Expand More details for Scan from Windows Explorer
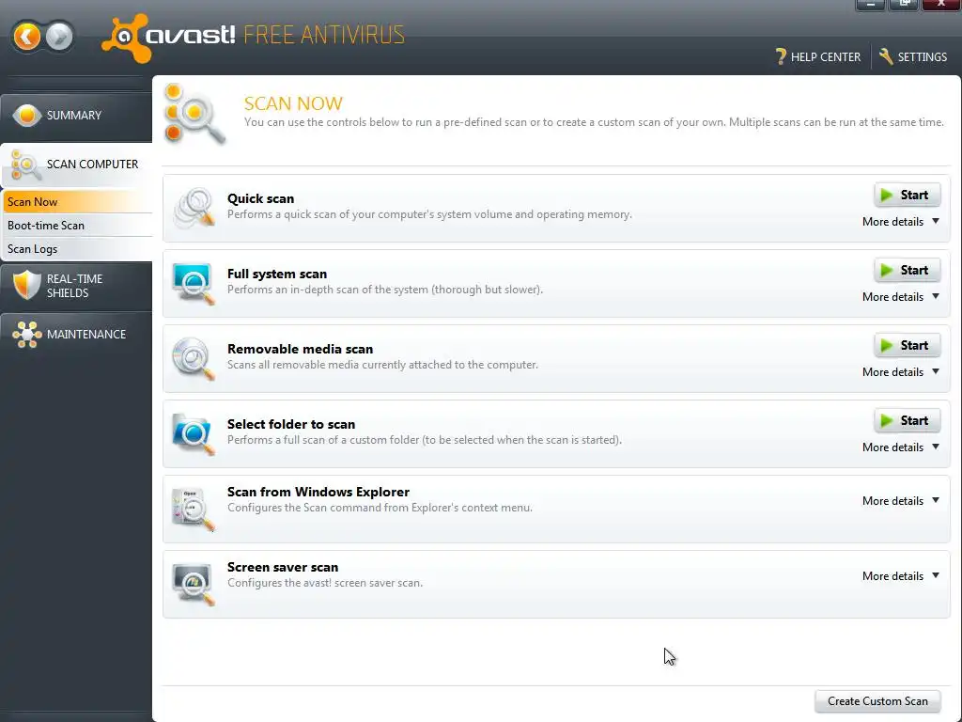 [901, 501]
